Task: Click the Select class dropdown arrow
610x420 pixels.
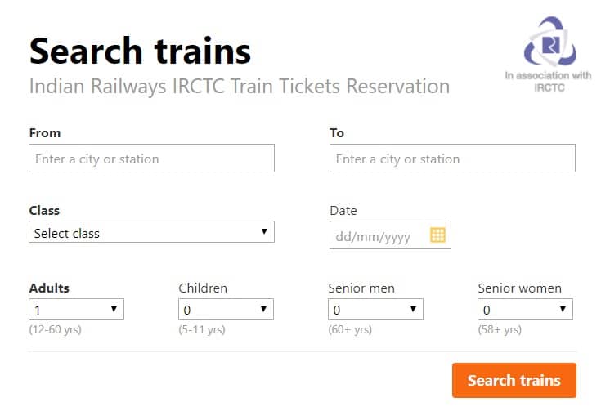Action: coord(264,231)
